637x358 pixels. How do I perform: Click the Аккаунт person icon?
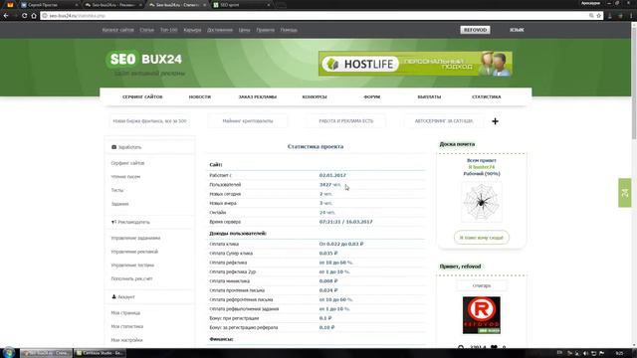[113, 296]
